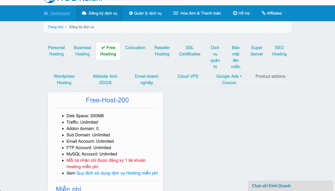Open the Super Server tab
This screenshot has width=335, height=191.
(257, 51)
